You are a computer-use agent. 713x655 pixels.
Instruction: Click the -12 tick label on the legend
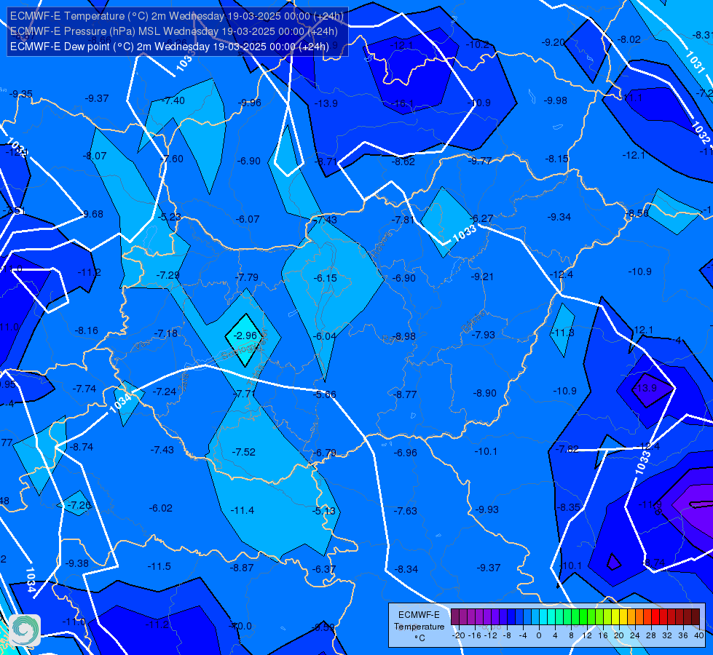tap(491, 635)
